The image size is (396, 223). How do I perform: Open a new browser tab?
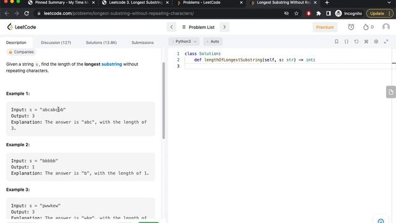[327, 2]
